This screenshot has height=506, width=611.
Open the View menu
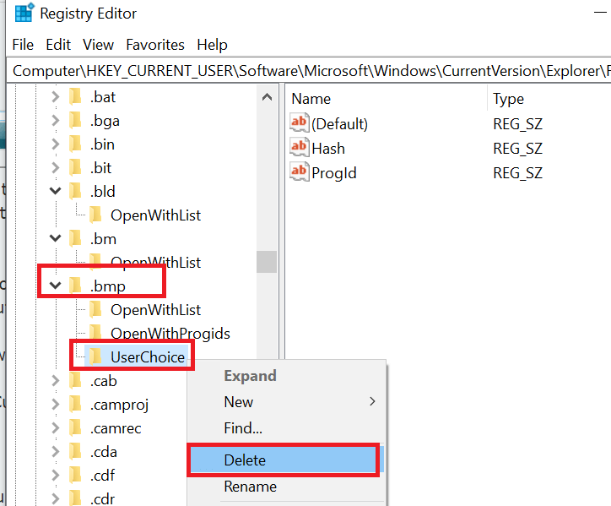click(x=98, y=45)
